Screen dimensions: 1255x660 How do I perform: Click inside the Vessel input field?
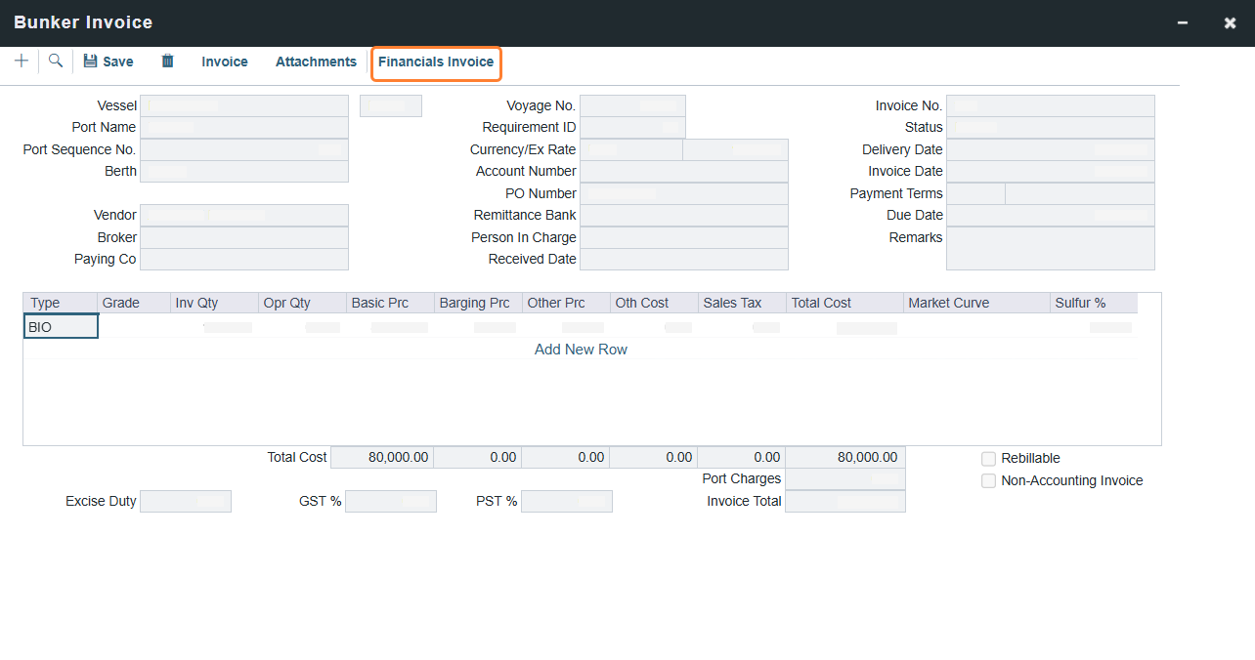pos(243,104)
